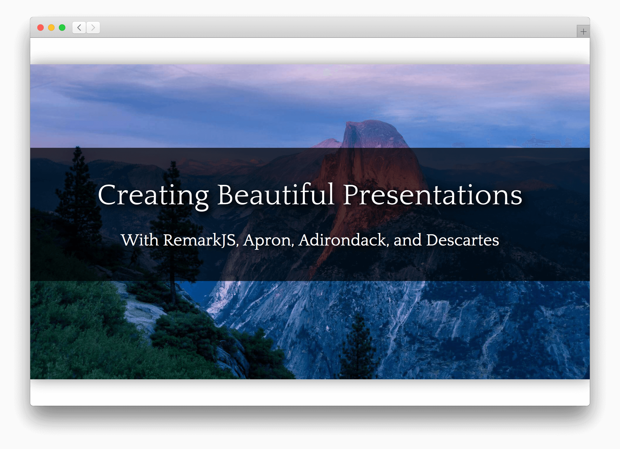The image size is (620, 449).
Task: Click the word 'Adirondack' in the subtitle
Action: click(x=342, y=240)
